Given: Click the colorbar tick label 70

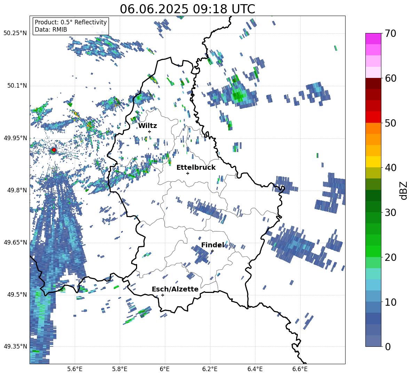Looking at the screenshot, I should [x=390, y=33].
